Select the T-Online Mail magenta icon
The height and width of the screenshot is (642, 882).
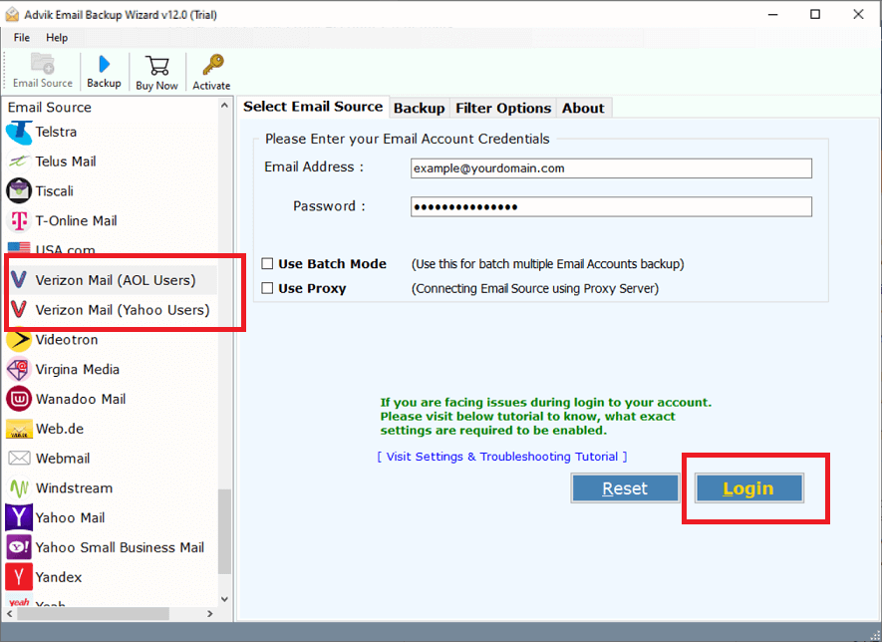coord(19,221)
